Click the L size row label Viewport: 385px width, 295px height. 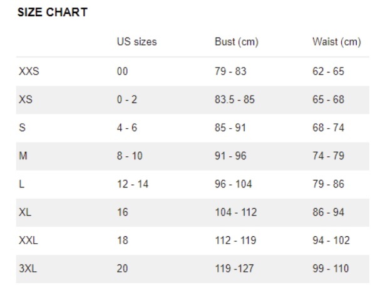click(x=22, y=184)
